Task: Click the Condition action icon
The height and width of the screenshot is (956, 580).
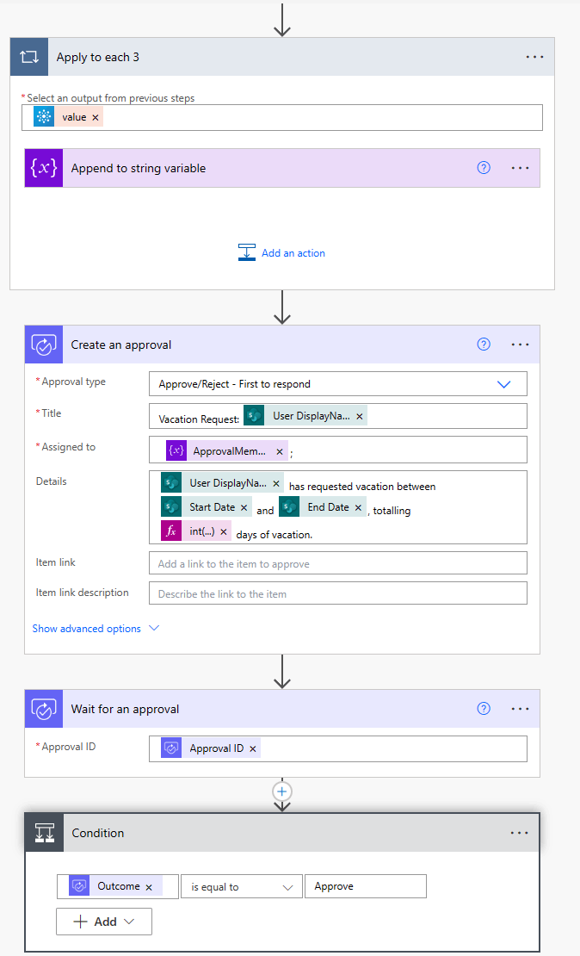Action: click(43, 832)
